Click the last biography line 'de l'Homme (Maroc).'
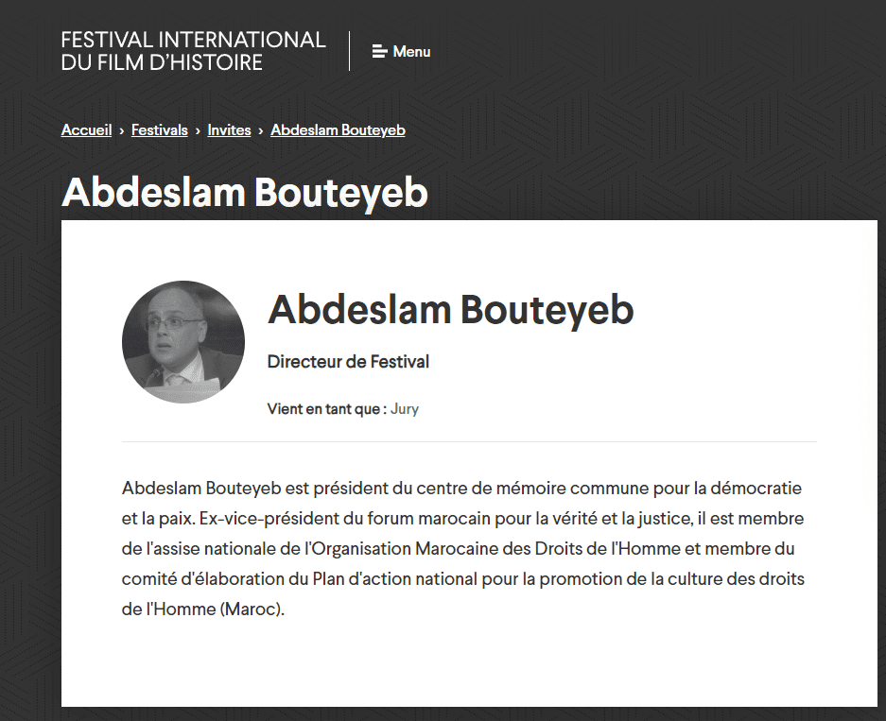This screenshot has height=721, width=886. tap(203, 609)
